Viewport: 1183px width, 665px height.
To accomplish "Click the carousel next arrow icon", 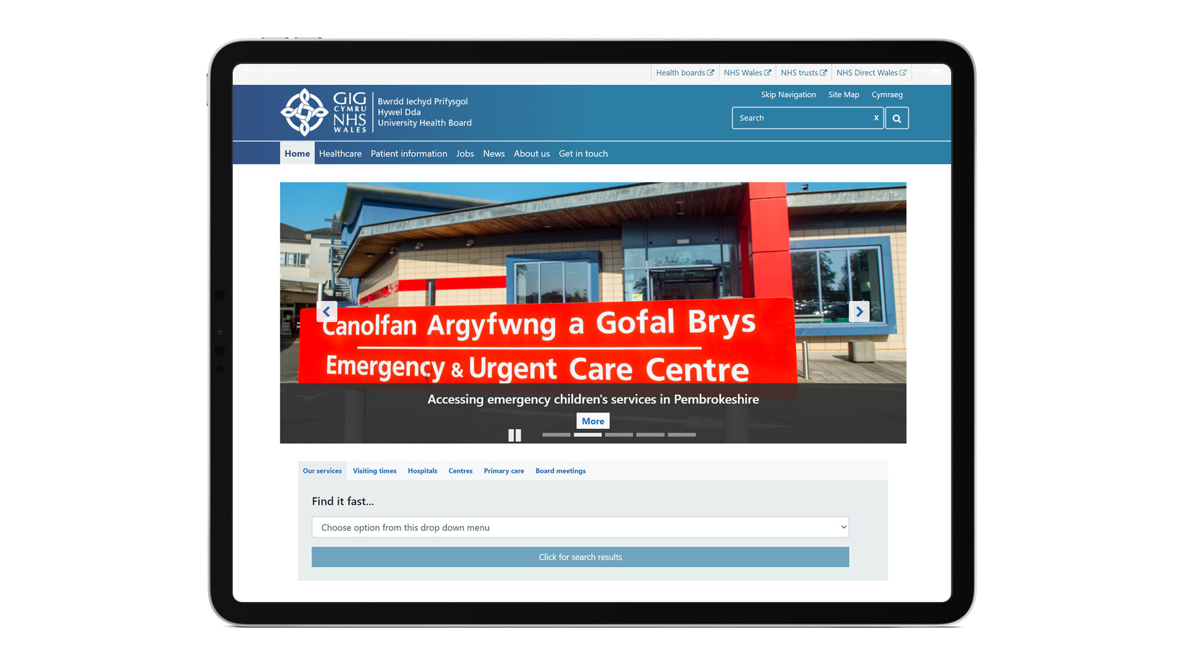I will [x=858, y=311].
